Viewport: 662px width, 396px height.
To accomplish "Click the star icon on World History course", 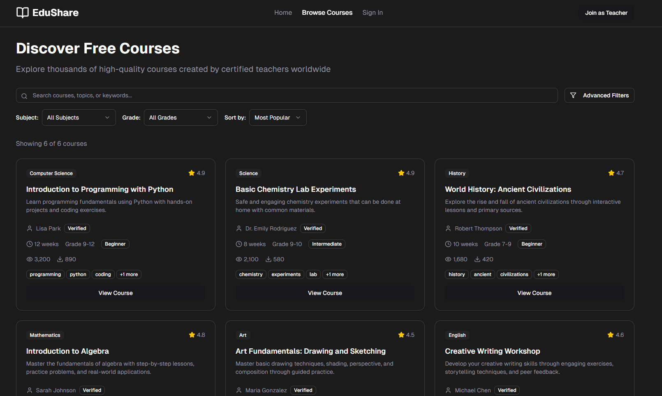I will point(611,173).
